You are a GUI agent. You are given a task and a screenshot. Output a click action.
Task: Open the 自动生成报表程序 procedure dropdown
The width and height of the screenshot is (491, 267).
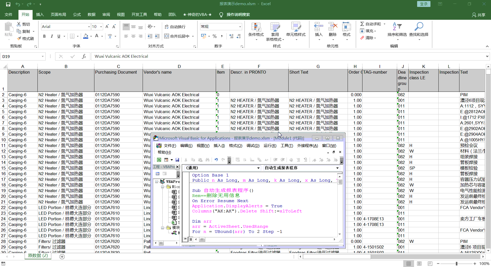(337, 168)
